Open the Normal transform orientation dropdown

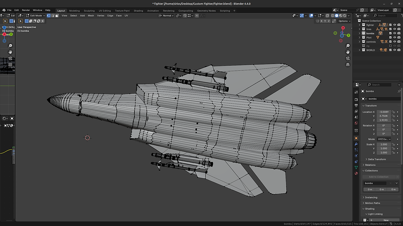point(166,16)
